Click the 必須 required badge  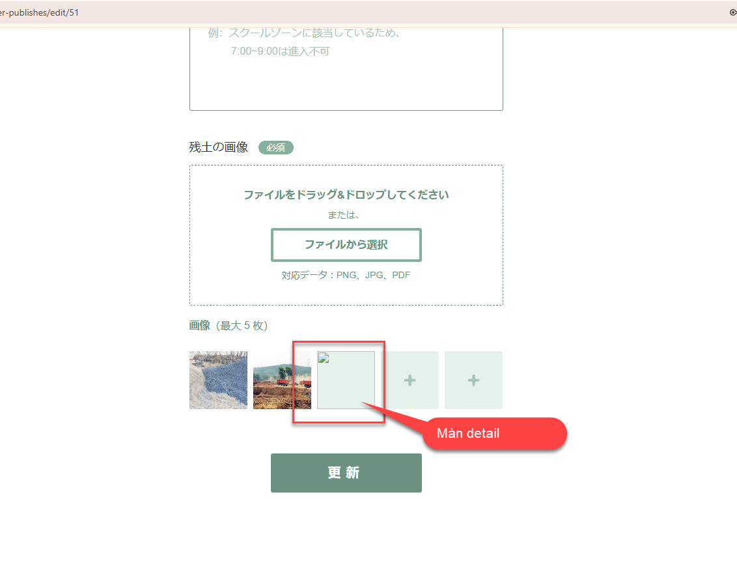275,148
